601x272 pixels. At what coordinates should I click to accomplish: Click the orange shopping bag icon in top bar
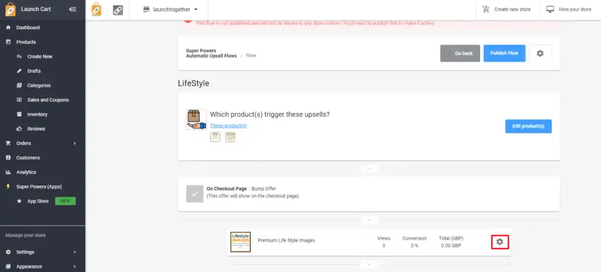coord(97,9)
